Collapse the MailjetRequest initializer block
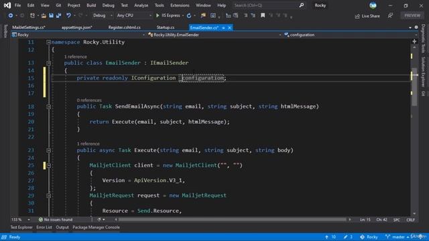The image size is (429, 241). tap(48, 195)
